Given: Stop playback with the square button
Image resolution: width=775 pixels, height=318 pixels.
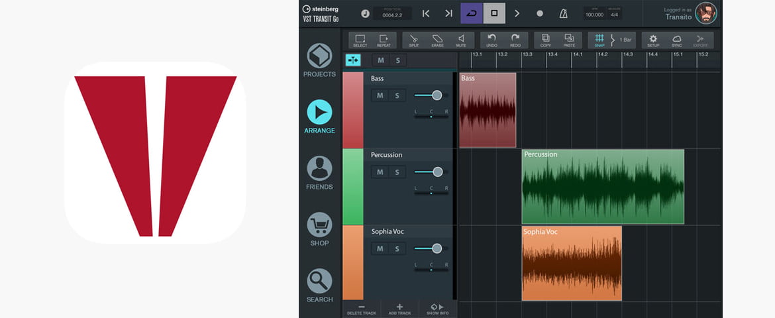Looking at the screenshot, I should pyautogui.click(x=494, y=13).
